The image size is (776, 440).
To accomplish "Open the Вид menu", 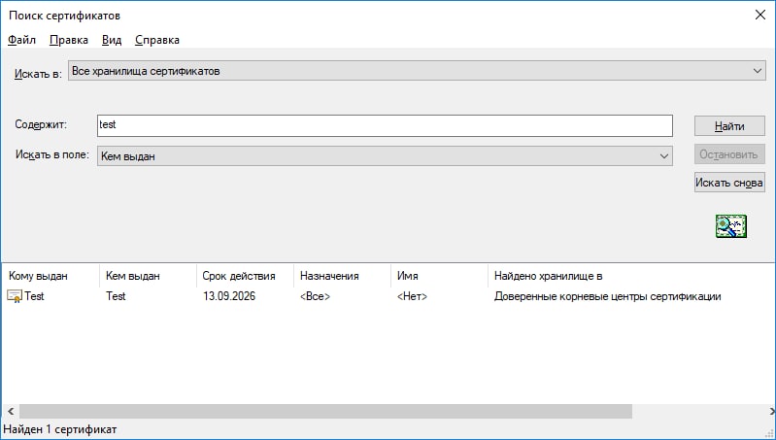I will click(x=112, y=40).
